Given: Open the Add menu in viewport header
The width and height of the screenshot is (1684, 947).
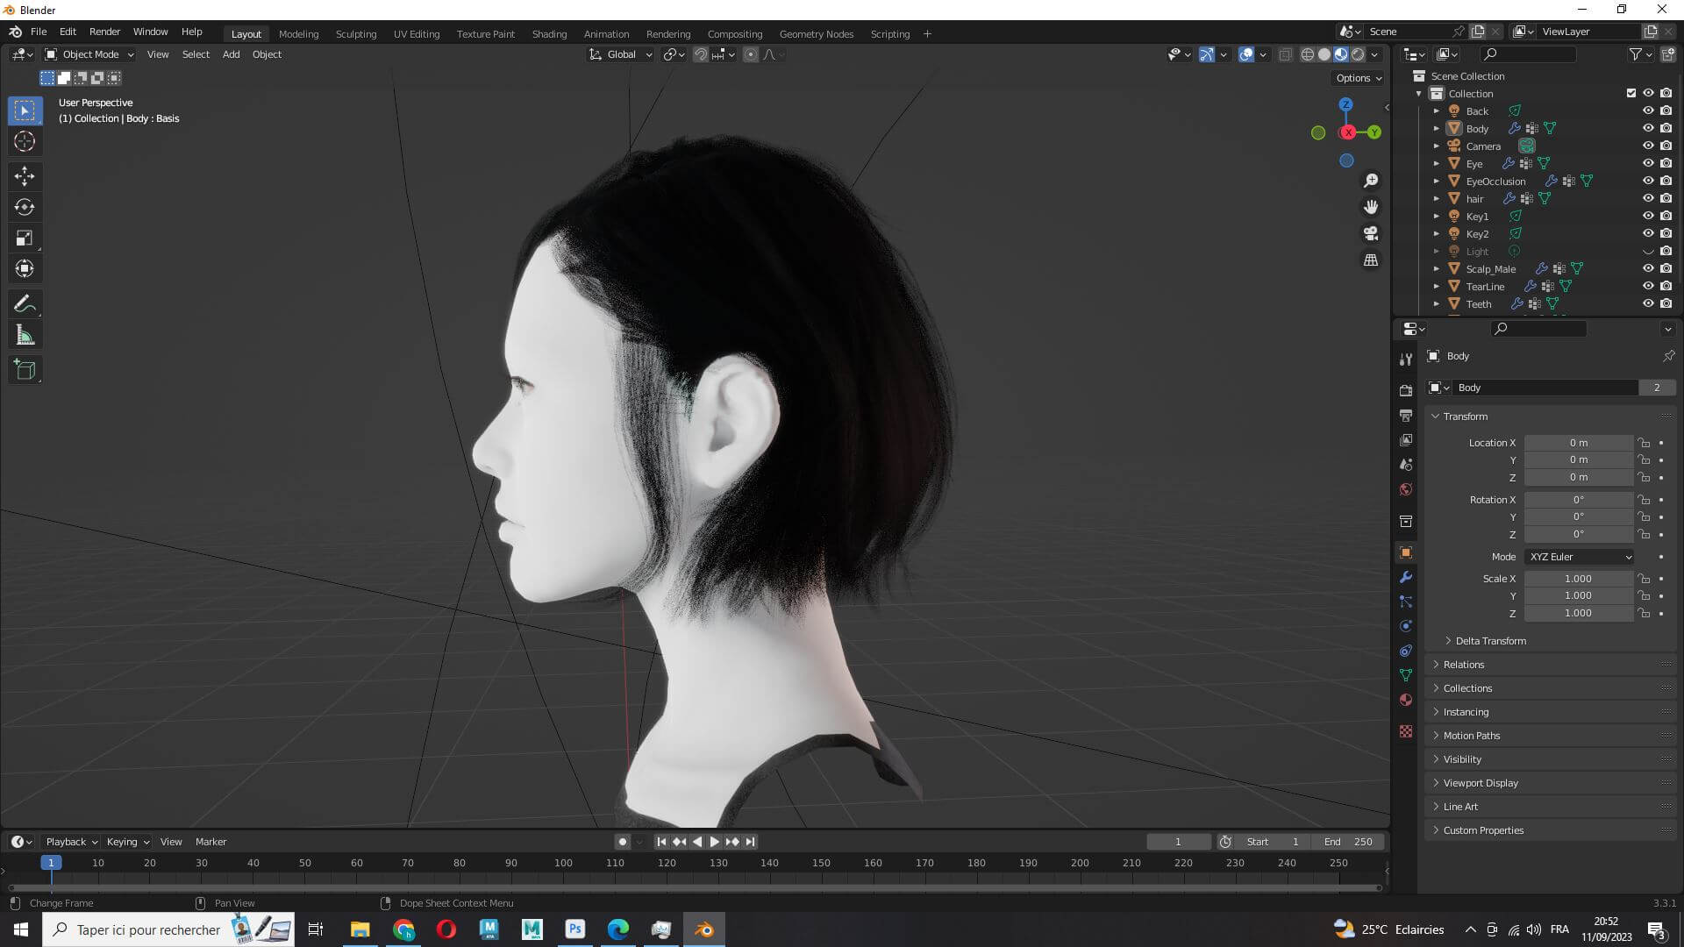Looking at the screenshot, I should pyautogui.click(x=231, y=54).
